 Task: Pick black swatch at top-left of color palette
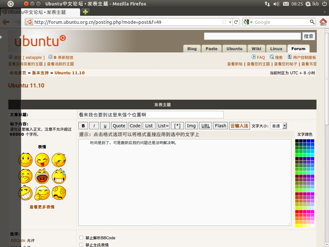pyautogui.click(x=297, y=141)
